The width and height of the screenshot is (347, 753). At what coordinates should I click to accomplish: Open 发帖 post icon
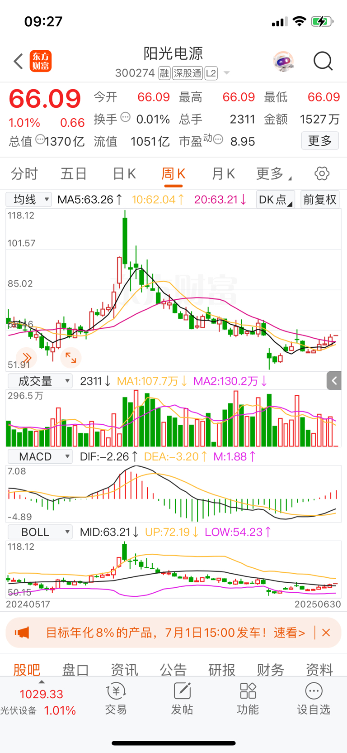(x=182, y=699)
